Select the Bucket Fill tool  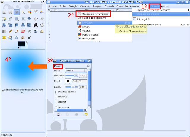(x=42, y=25)
